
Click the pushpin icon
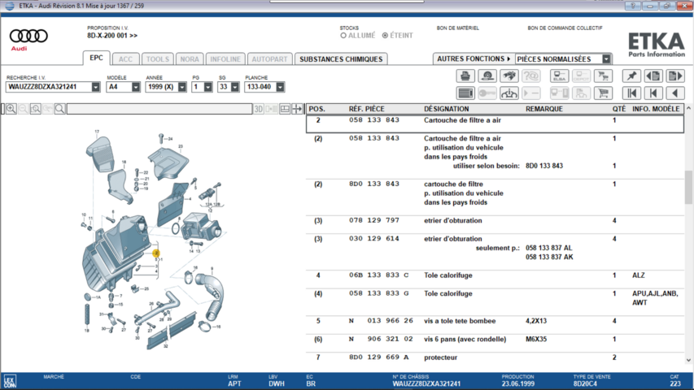click(631, 76)
